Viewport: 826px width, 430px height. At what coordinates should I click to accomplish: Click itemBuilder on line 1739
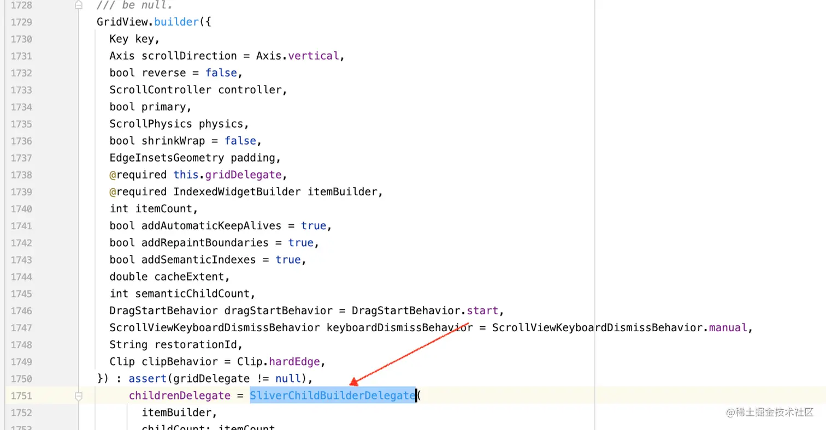click(343, 192)
